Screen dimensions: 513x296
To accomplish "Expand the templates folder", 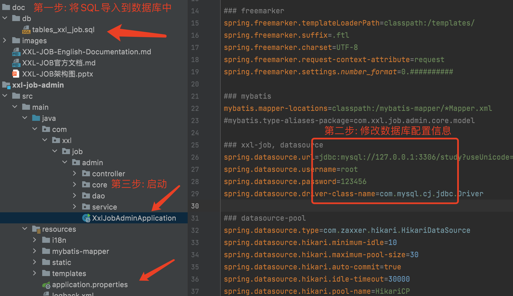I will pos(34,273).
